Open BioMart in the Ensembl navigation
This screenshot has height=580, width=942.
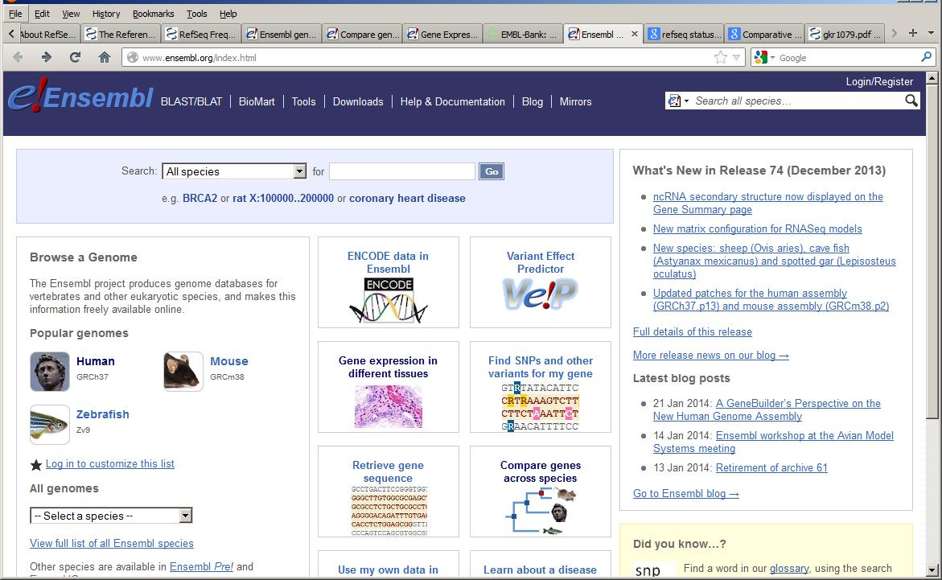(257, 101)
